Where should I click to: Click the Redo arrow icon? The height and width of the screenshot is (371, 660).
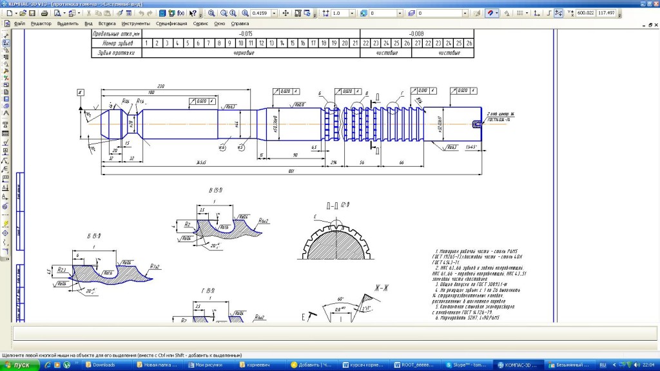pos(150,14)
